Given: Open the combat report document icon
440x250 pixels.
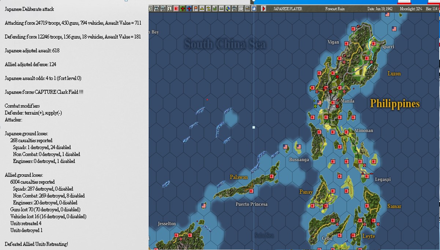Looking at the screenshot, I should [151, 8].
